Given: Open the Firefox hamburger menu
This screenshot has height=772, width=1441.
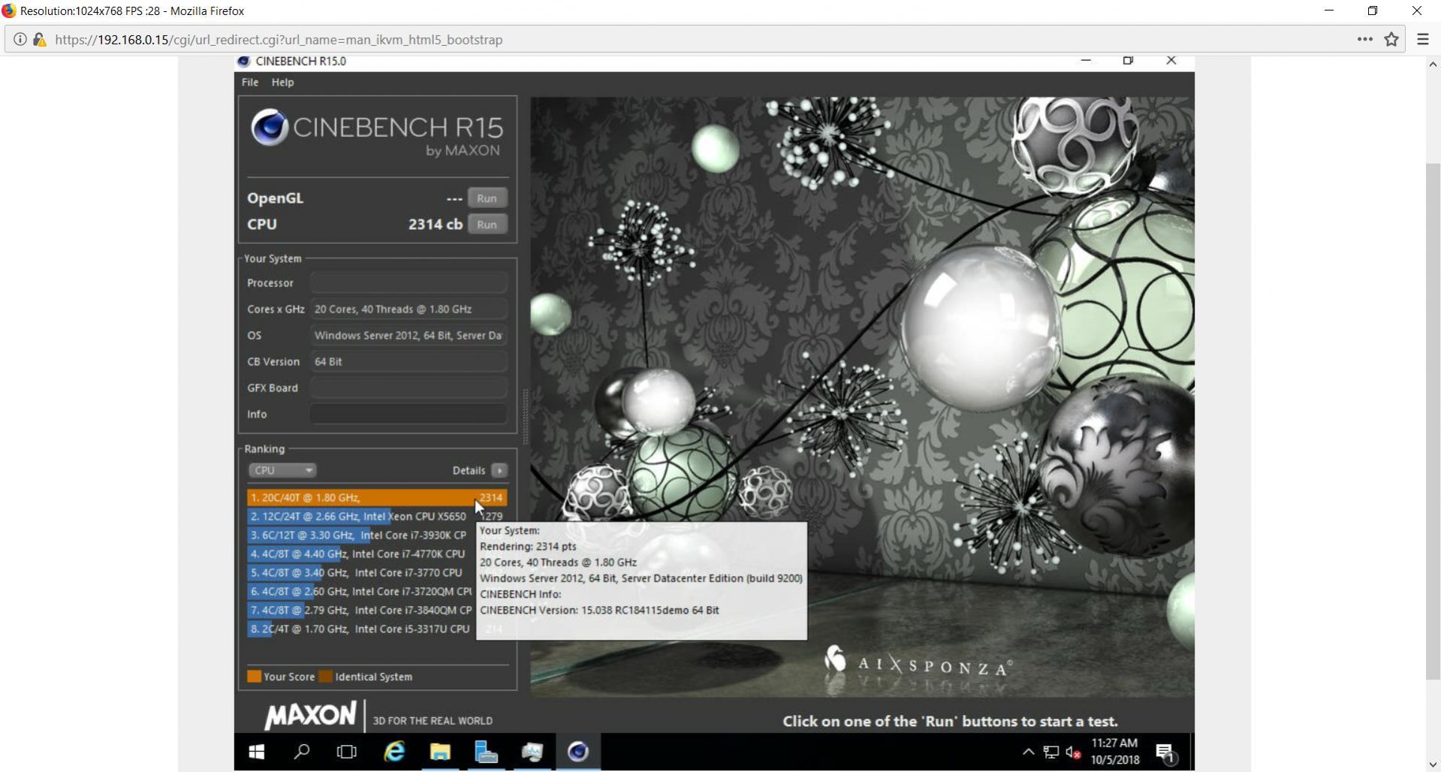Looking at the screenshot, I should [x=1423, y=40].
